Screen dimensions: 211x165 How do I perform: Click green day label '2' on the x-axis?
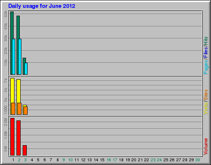[x=19, y=160]
